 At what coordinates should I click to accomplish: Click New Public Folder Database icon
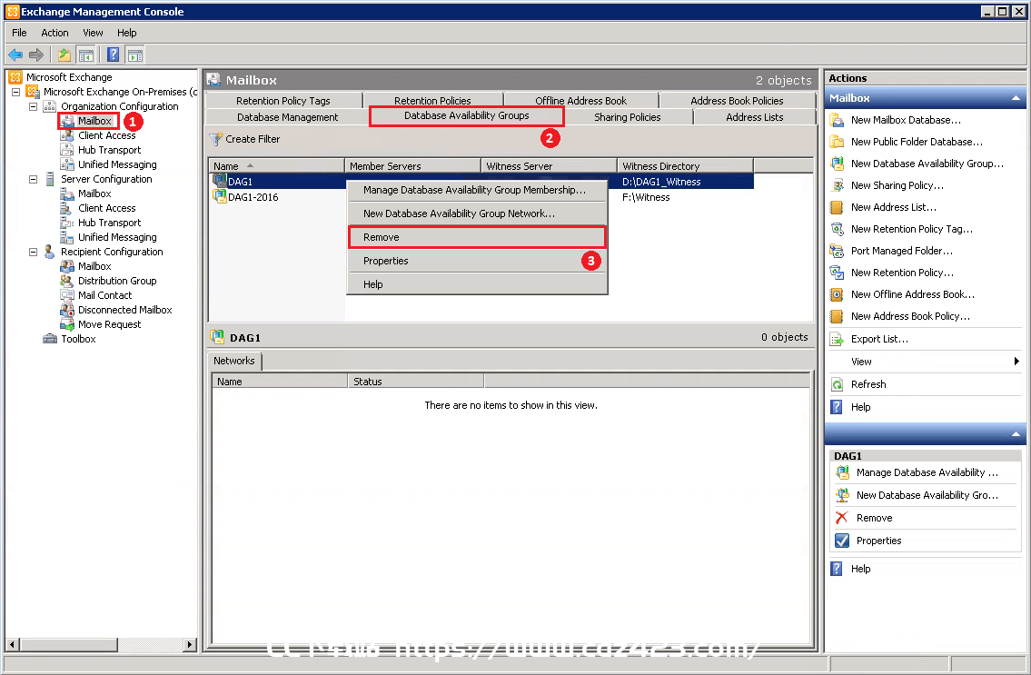[837, 142]
